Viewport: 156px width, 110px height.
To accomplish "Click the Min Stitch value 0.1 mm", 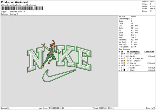I will [134, 42].
